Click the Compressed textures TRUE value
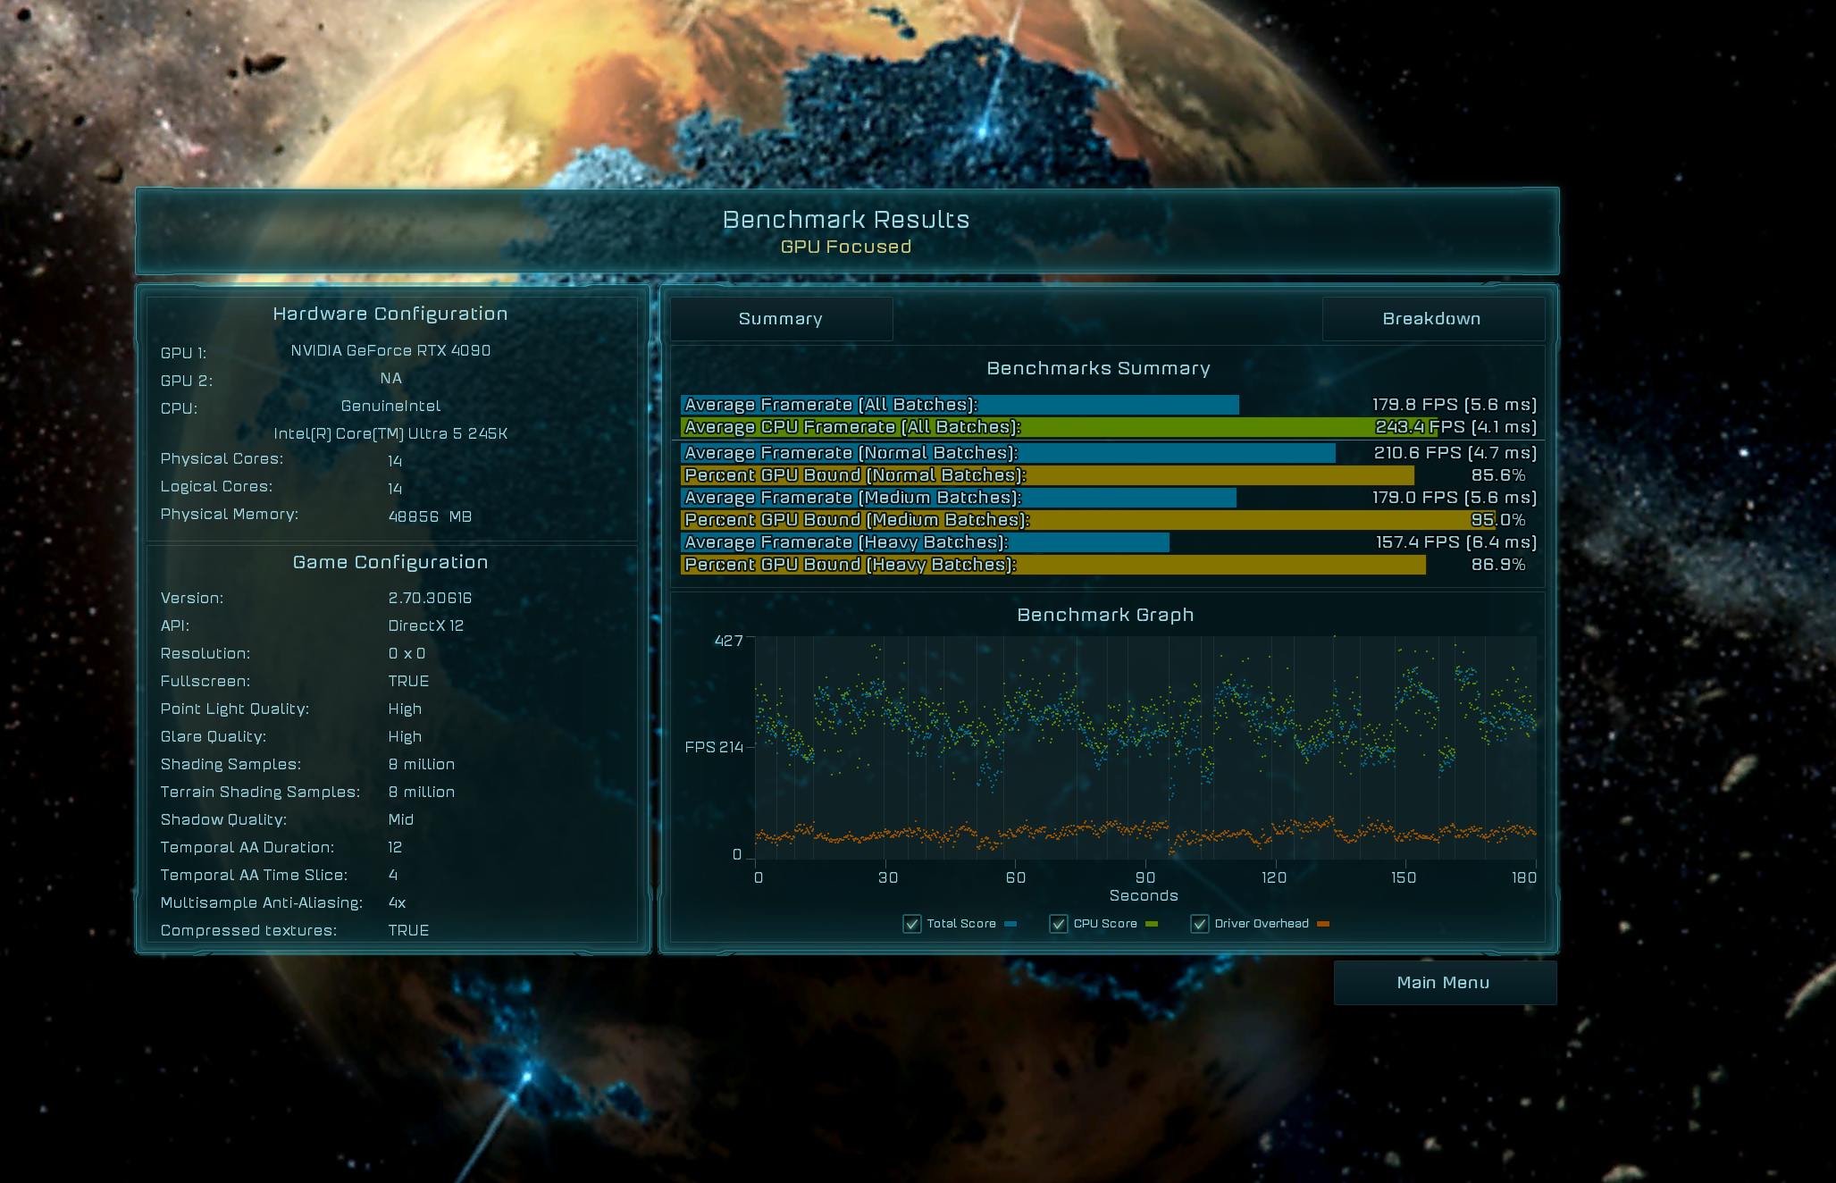This screenshot has width=1836, height=1183. click(408, 930)
